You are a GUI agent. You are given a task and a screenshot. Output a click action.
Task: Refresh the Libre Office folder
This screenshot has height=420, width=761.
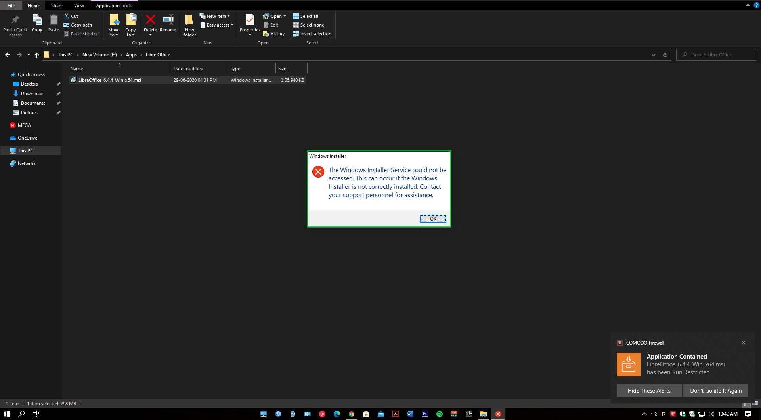pos(665,55)
